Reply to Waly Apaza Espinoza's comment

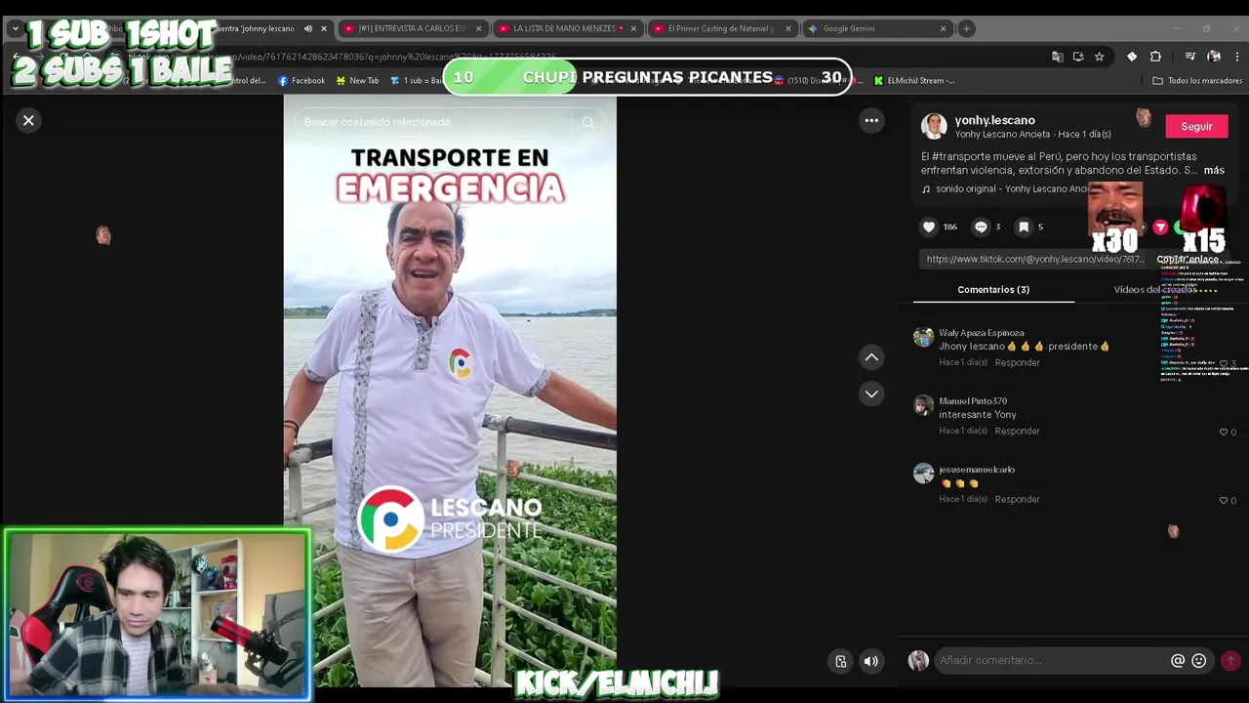click(x=1017, y=362)
